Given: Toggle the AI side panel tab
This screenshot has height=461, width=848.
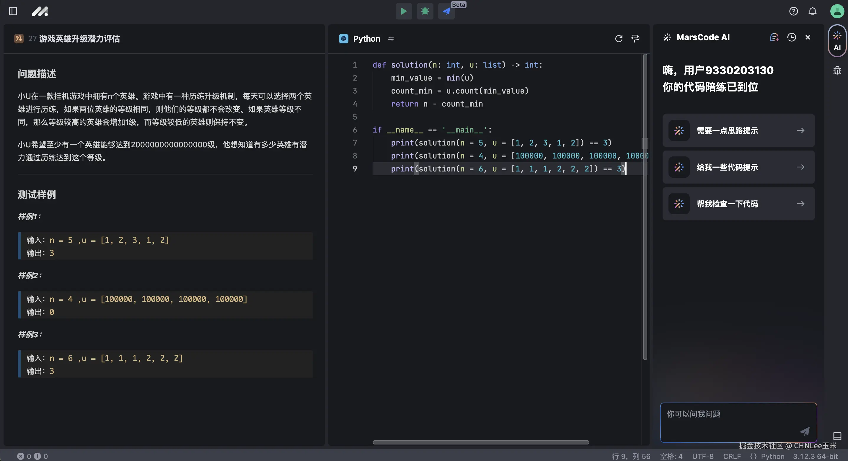Looking at the screenshot, I should [837, 41].
